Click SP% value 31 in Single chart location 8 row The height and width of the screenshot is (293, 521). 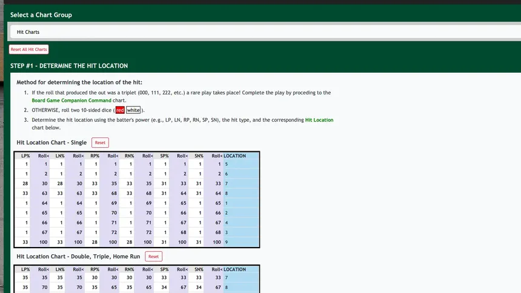point(164,193)
